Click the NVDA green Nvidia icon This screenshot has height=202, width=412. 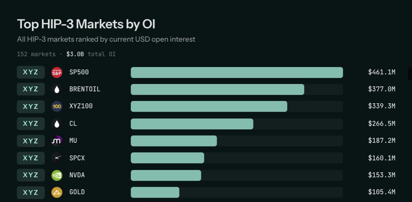pyautogui.click(x=57, y=175)
